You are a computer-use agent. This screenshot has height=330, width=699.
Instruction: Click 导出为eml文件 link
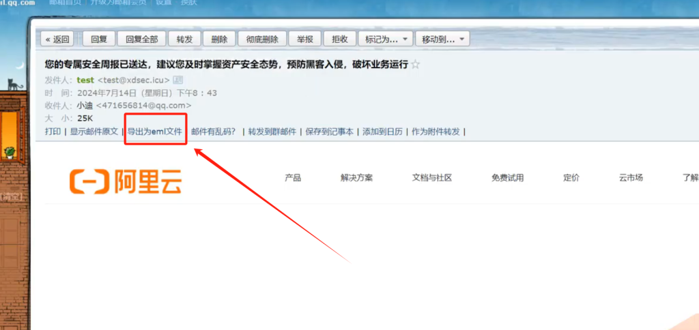point(155,132)
